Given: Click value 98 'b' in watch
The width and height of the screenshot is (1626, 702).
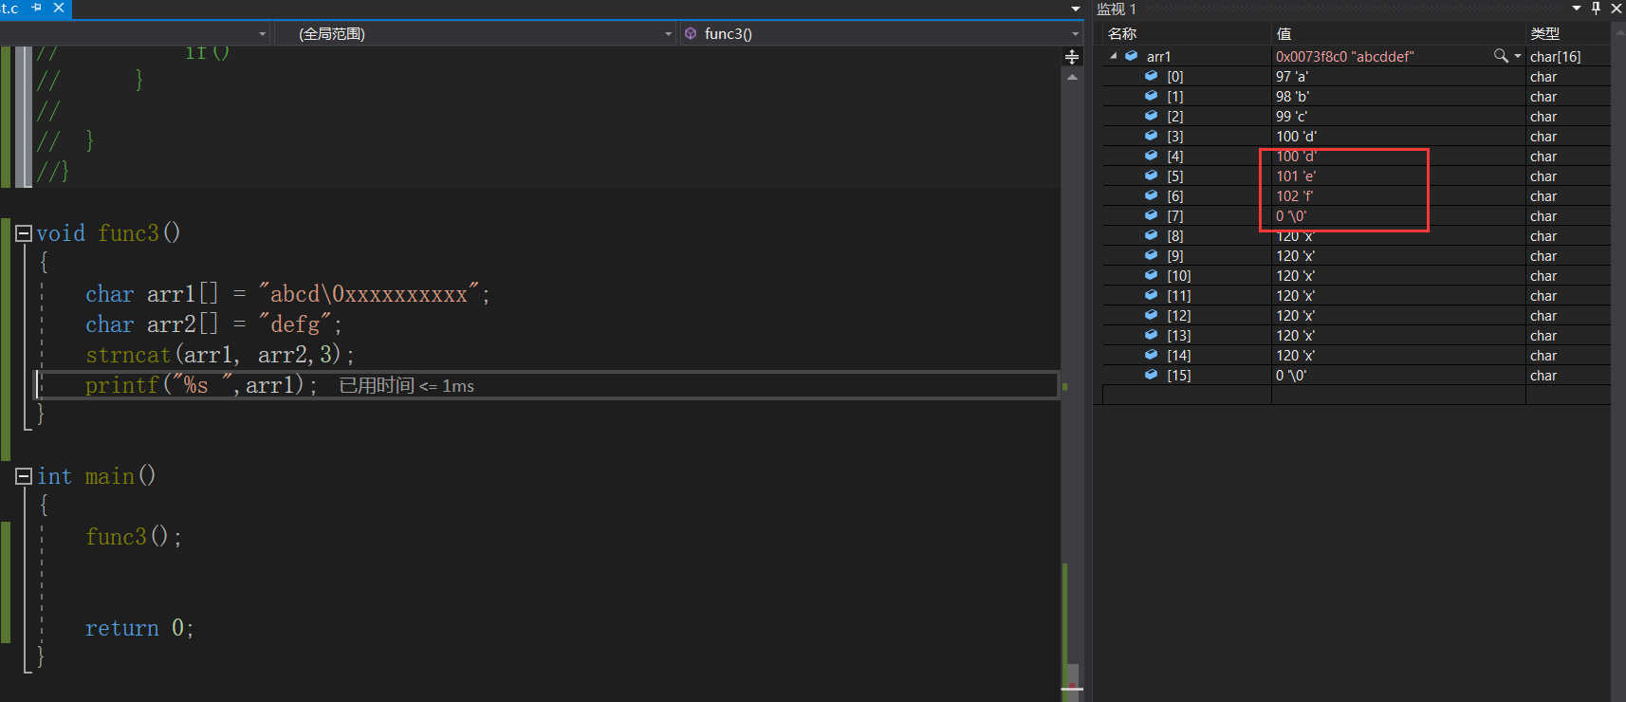Looking at the screenshot, I should tap(1292, 97).
